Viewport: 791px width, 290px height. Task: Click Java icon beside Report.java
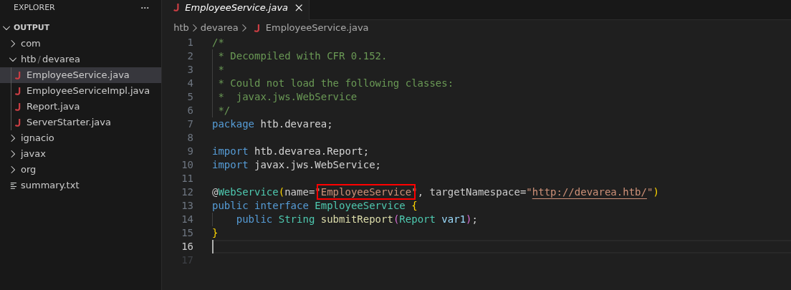pyautogui.click(x=18, y=107)
